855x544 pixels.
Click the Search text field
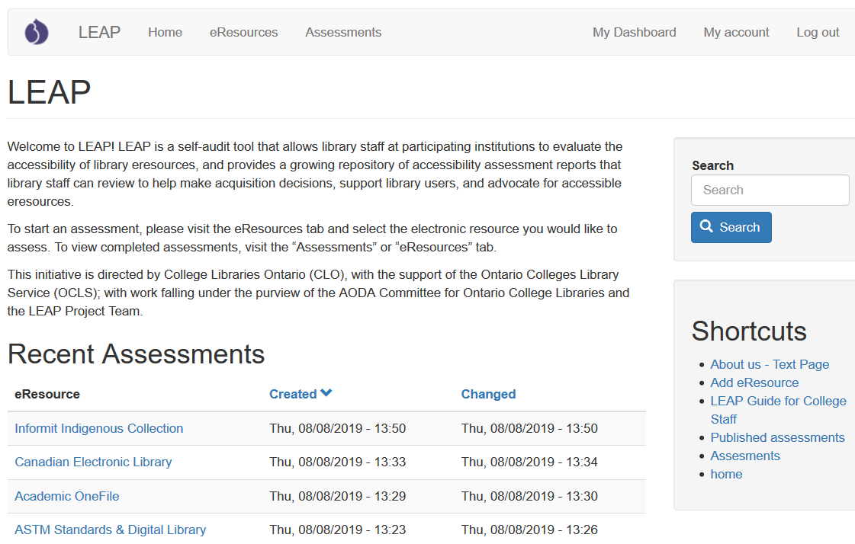770,190
